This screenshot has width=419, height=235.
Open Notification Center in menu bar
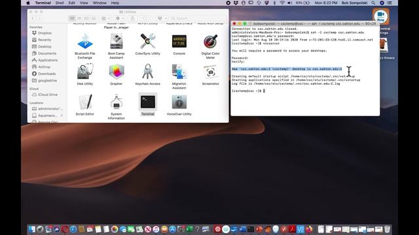coord(390,3)
